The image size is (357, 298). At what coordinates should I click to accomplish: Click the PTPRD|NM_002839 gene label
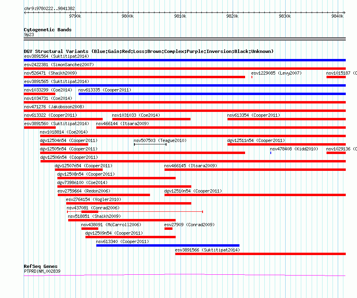(42, 272)
